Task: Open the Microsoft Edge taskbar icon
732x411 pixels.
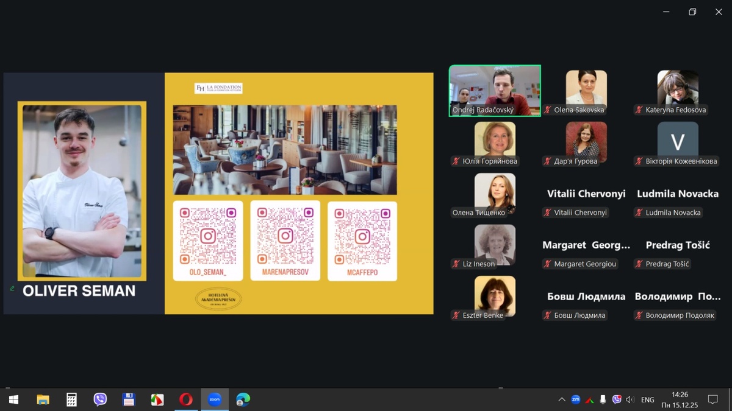Action: [243, 399]
